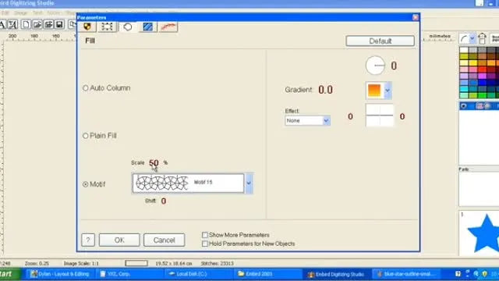Viewport: 499px width, 281px height.
Task: Select the Text tool A icon
Action: (x=2, y=24)
